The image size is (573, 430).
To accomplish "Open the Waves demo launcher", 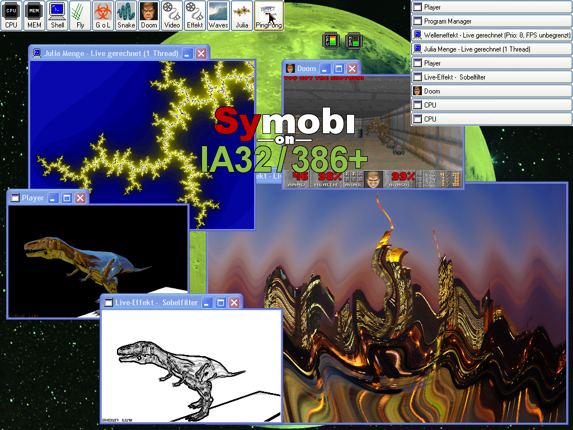I will (218, 15).
